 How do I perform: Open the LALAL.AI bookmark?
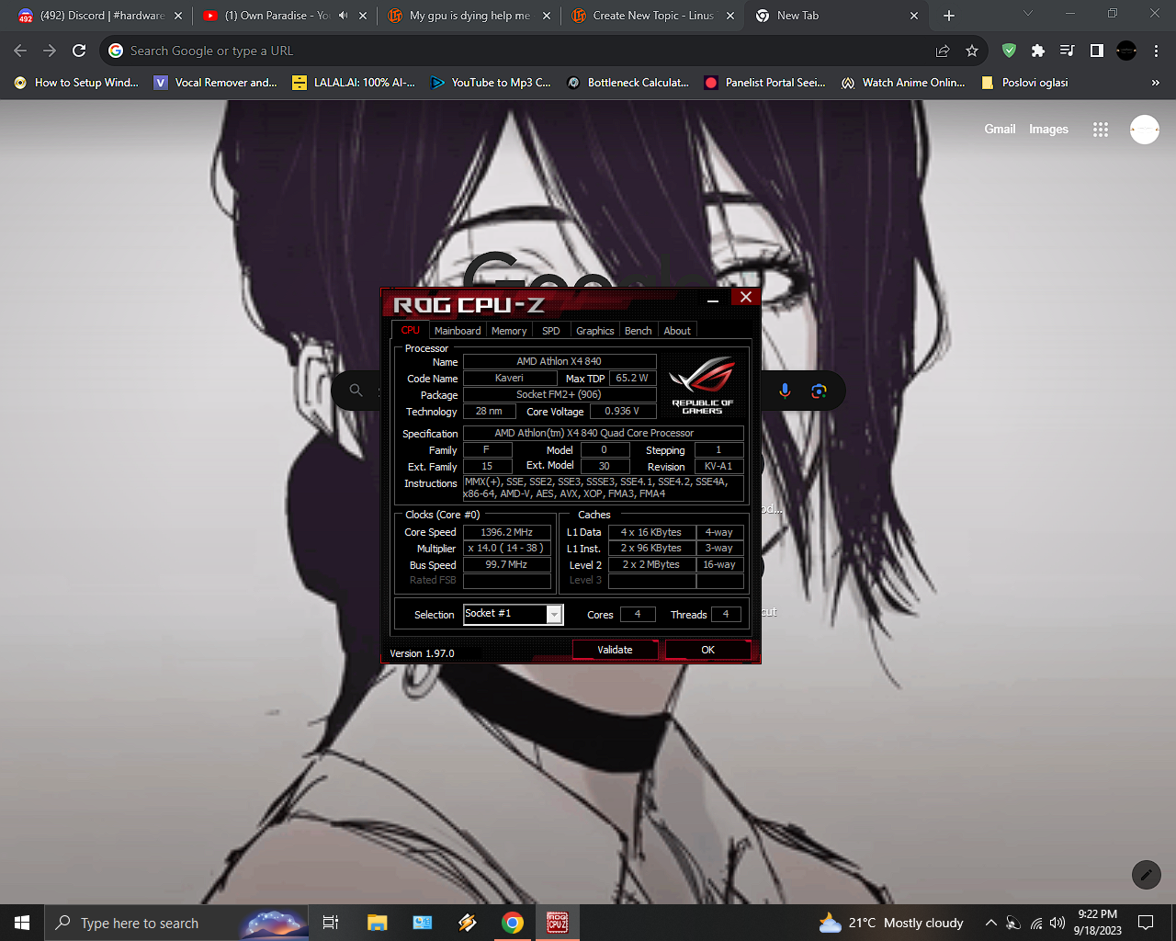(x=354, y=83)
